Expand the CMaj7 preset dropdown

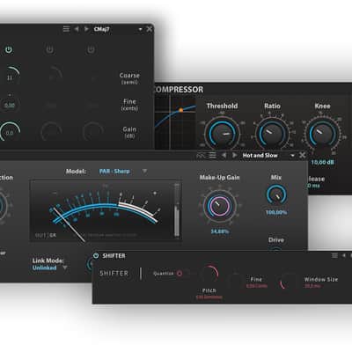pos(140,29)
